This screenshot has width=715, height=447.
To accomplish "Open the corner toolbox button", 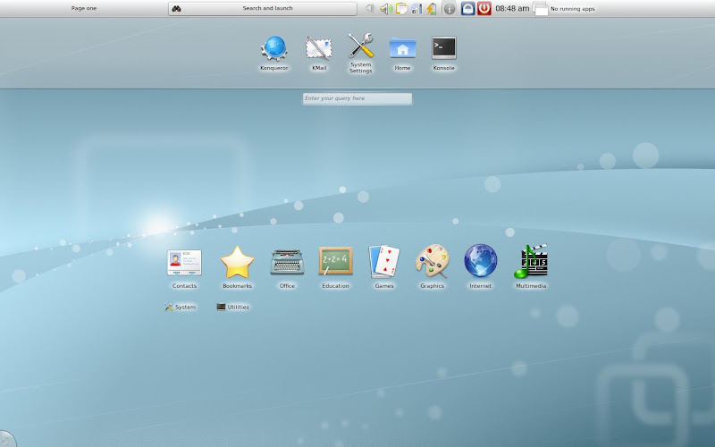I will point(6,440).
